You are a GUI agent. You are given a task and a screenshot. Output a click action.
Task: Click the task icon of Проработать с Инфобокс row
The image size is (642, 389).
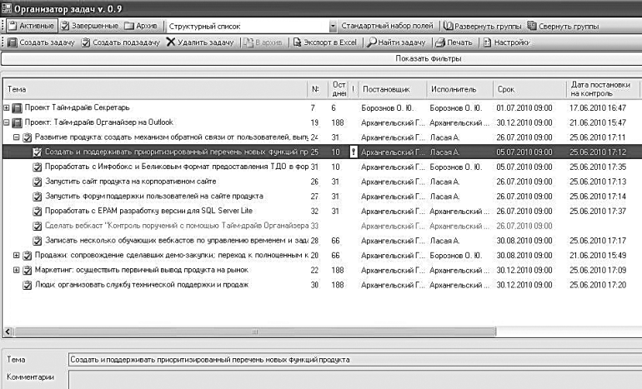tap(37, 167)
